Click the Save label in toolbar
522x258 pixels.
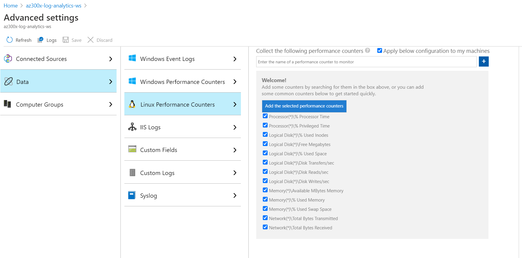tap(76, 40)
